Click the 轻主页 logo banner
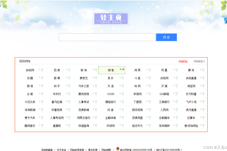This screenshot has width=227, height=151. point(111,18)
